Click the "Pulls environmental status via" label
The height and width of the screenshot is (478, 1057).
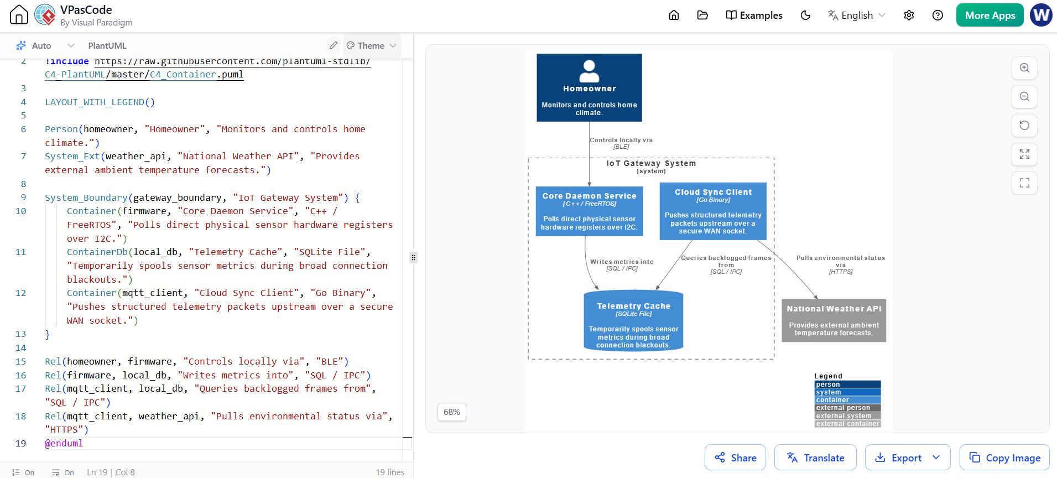click(841, 262)
